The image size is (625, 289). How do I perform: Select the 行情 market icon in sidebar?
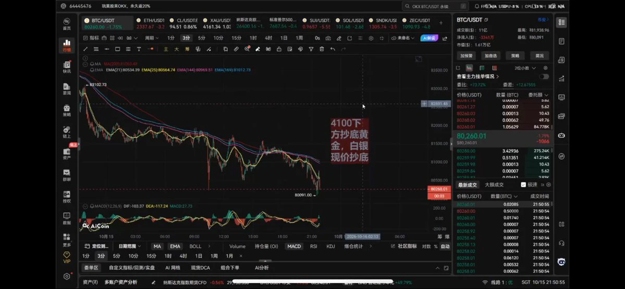point(67,45)
